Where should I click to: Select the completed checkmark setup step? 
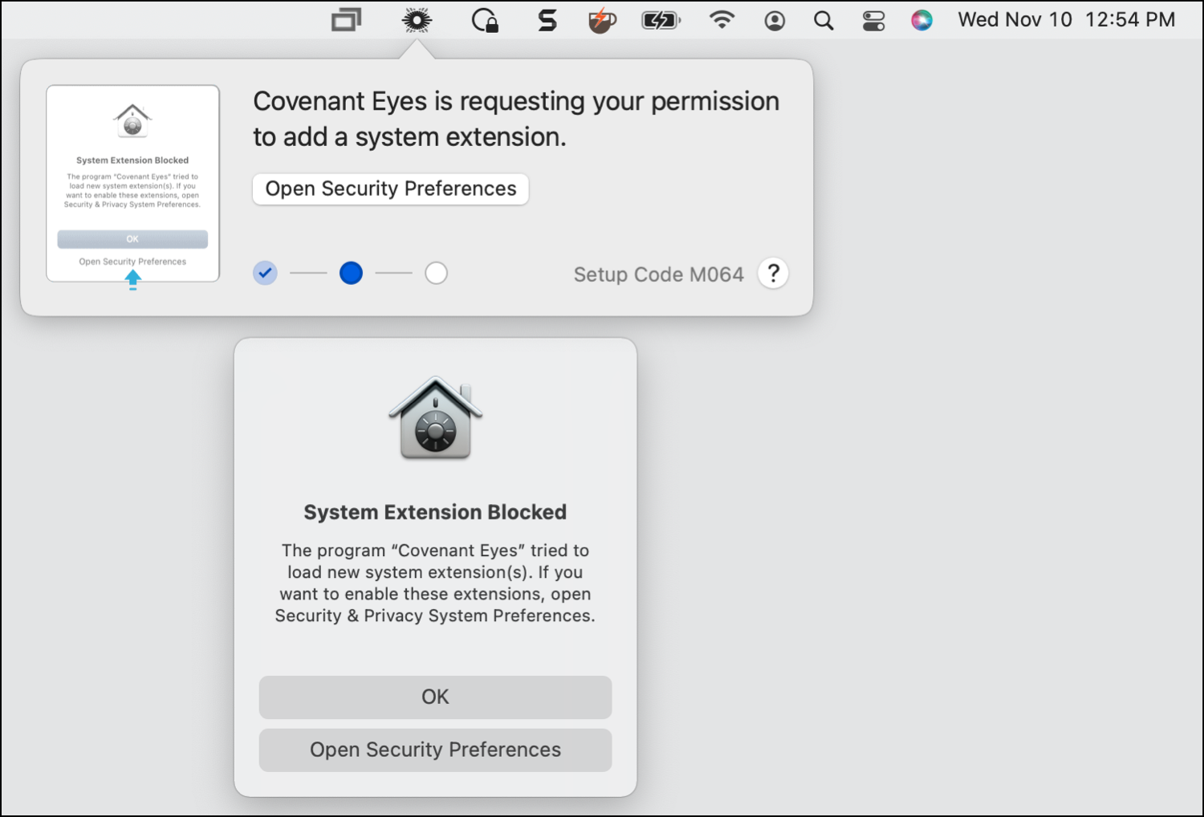point(266,274)
